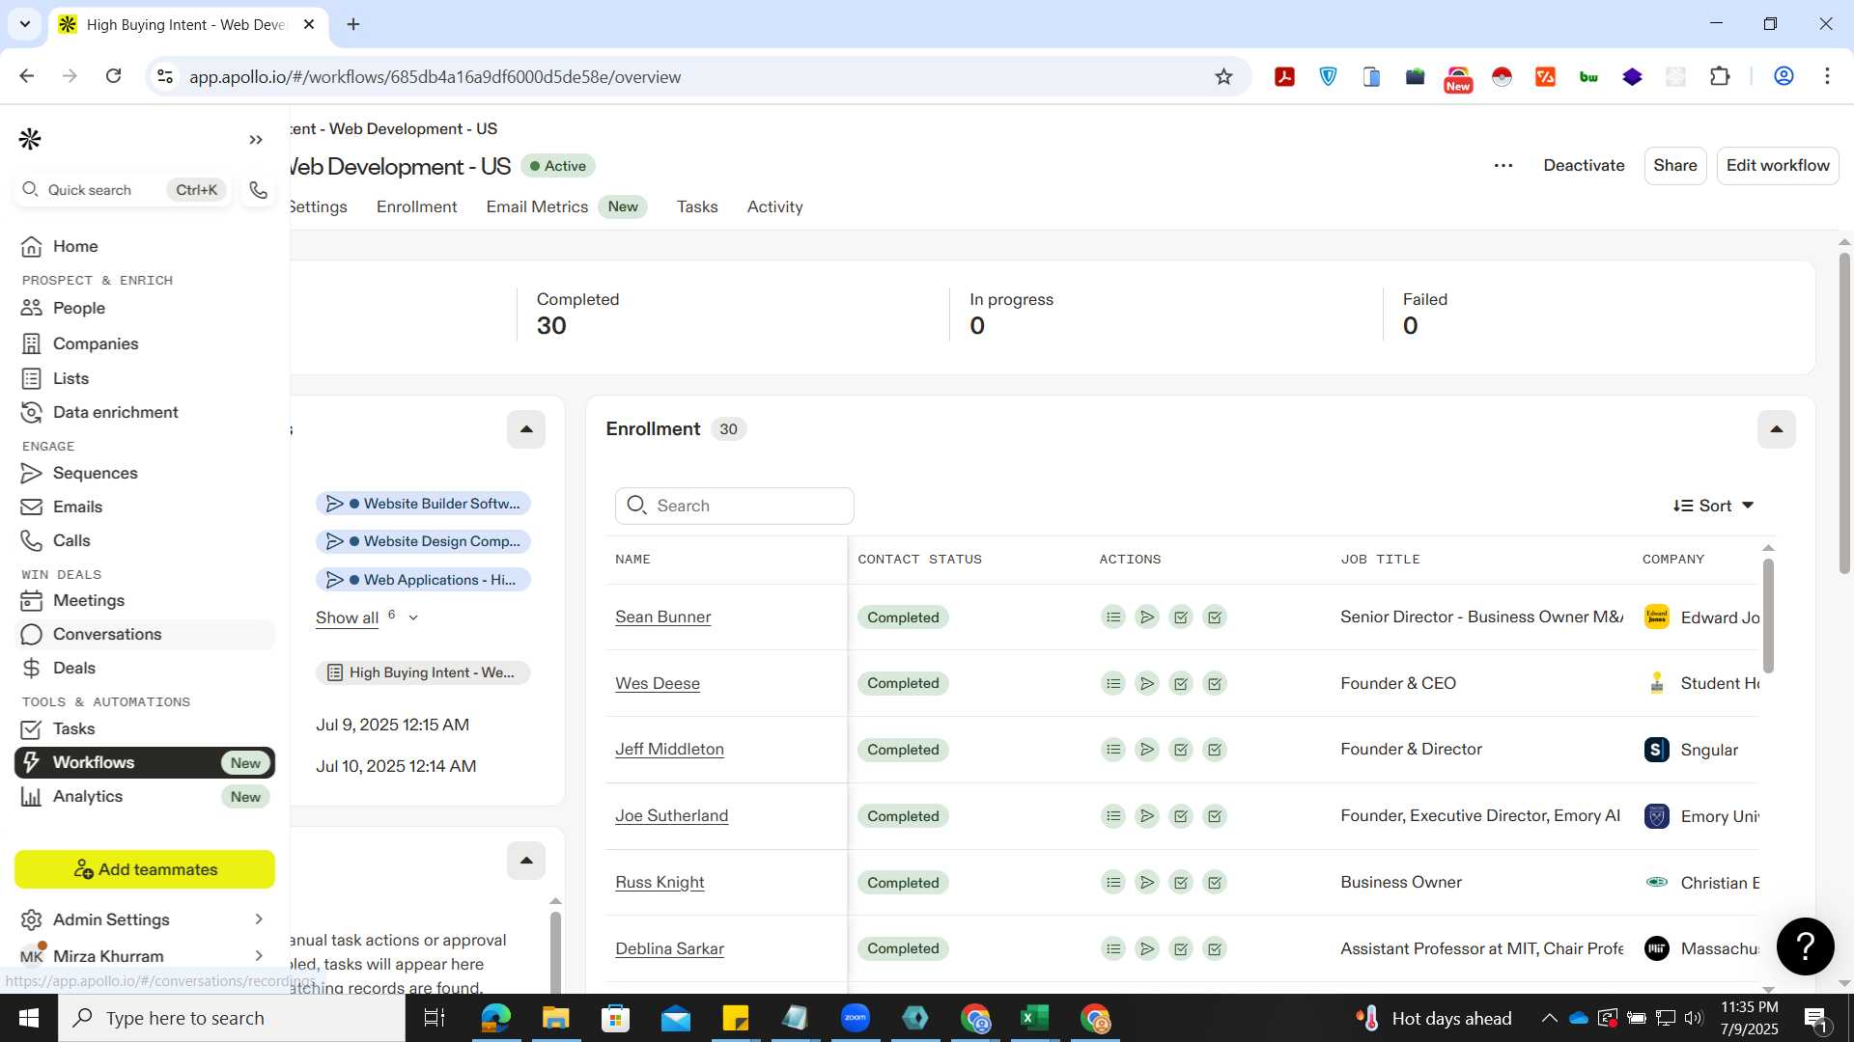The height and width of the screenshot is (1042, 1854).
Task: Click list icon in Sean Bunner row
Action: [1113, 617]
